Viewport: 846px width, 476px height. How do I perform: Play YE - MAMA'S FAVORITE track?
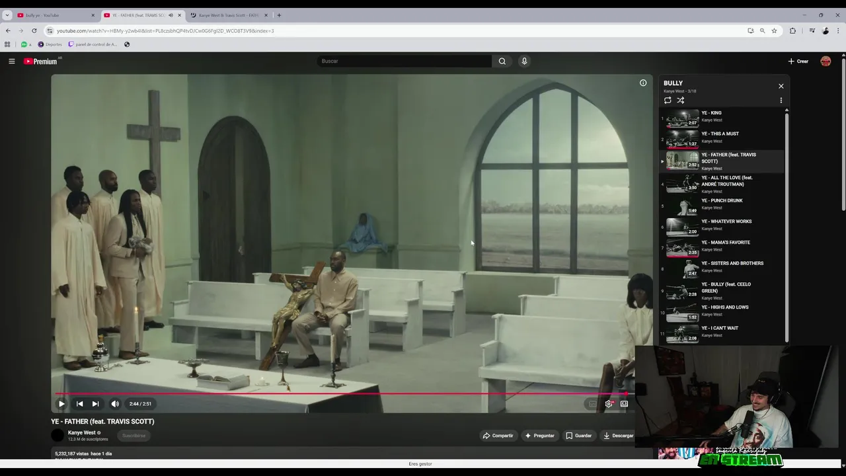722,248
